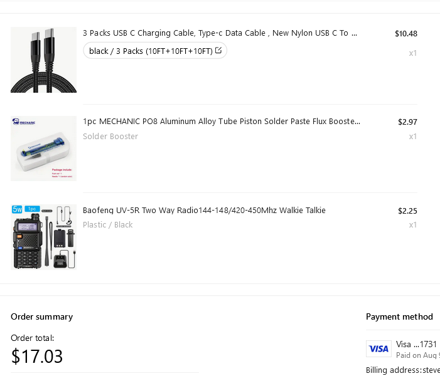Click the $2.97 solder booster price
The image size is (440, 376).
point(407,122)
